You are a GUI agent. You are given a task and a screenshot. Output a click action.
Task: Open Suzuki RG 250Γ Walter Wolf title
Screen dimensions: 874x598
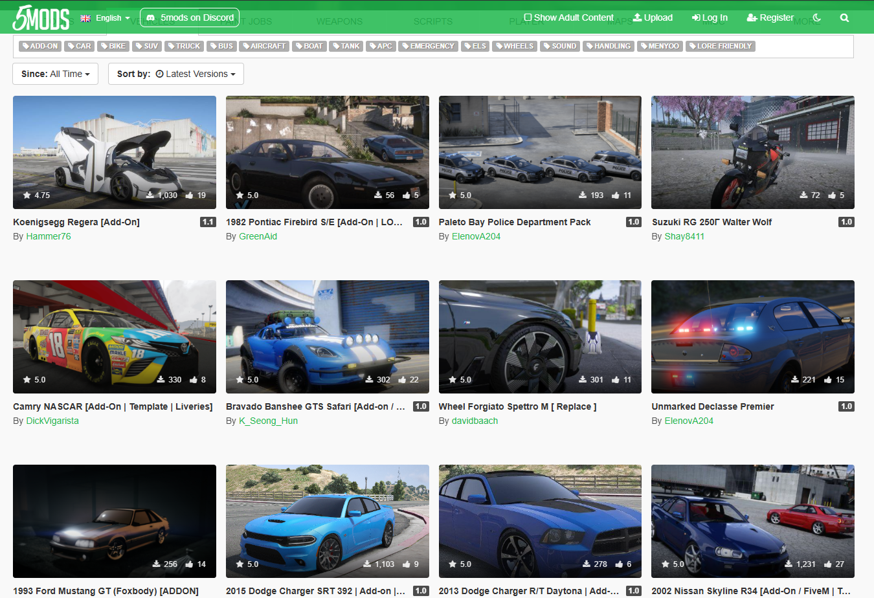[712, 222]
